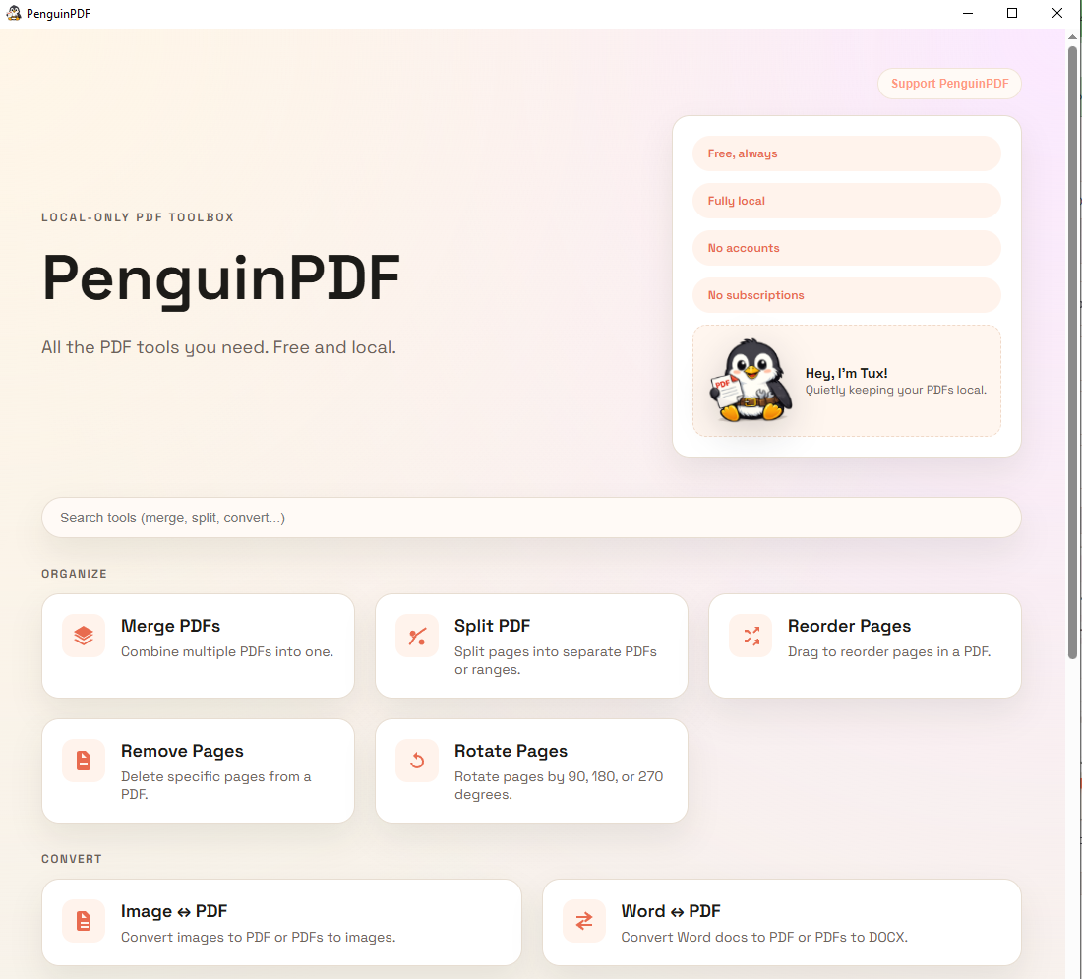Open the Support PenguinPDF page

948,84
